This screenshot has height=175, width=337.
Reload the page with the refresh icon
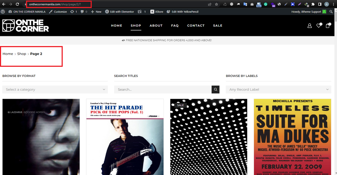pos(17,4)
